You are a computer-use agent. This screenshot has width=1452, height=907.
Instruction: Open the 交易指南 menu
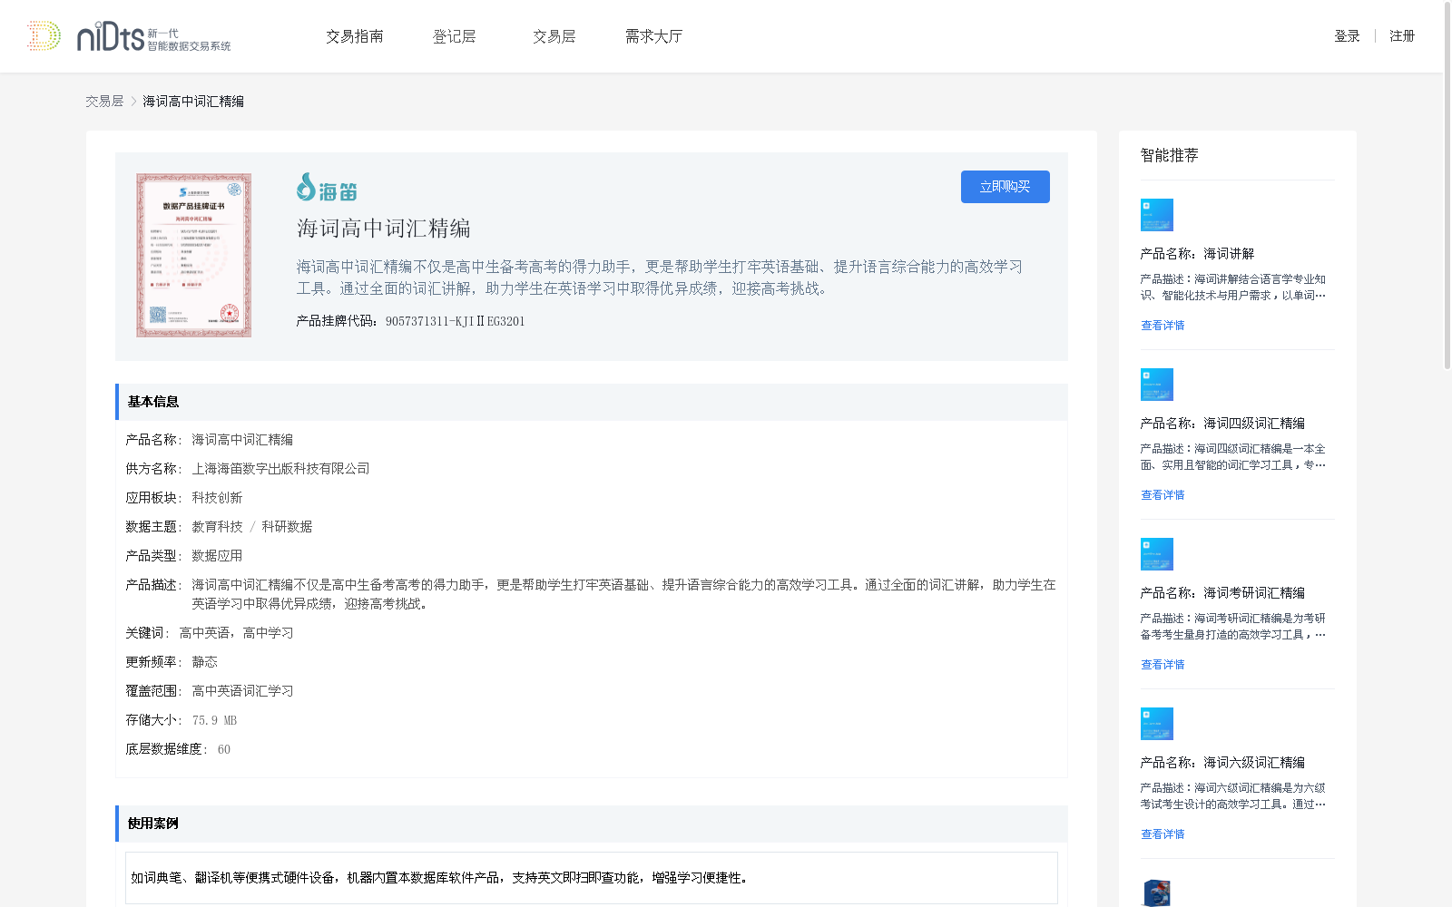pyautogui.click(x=355, y=36)
